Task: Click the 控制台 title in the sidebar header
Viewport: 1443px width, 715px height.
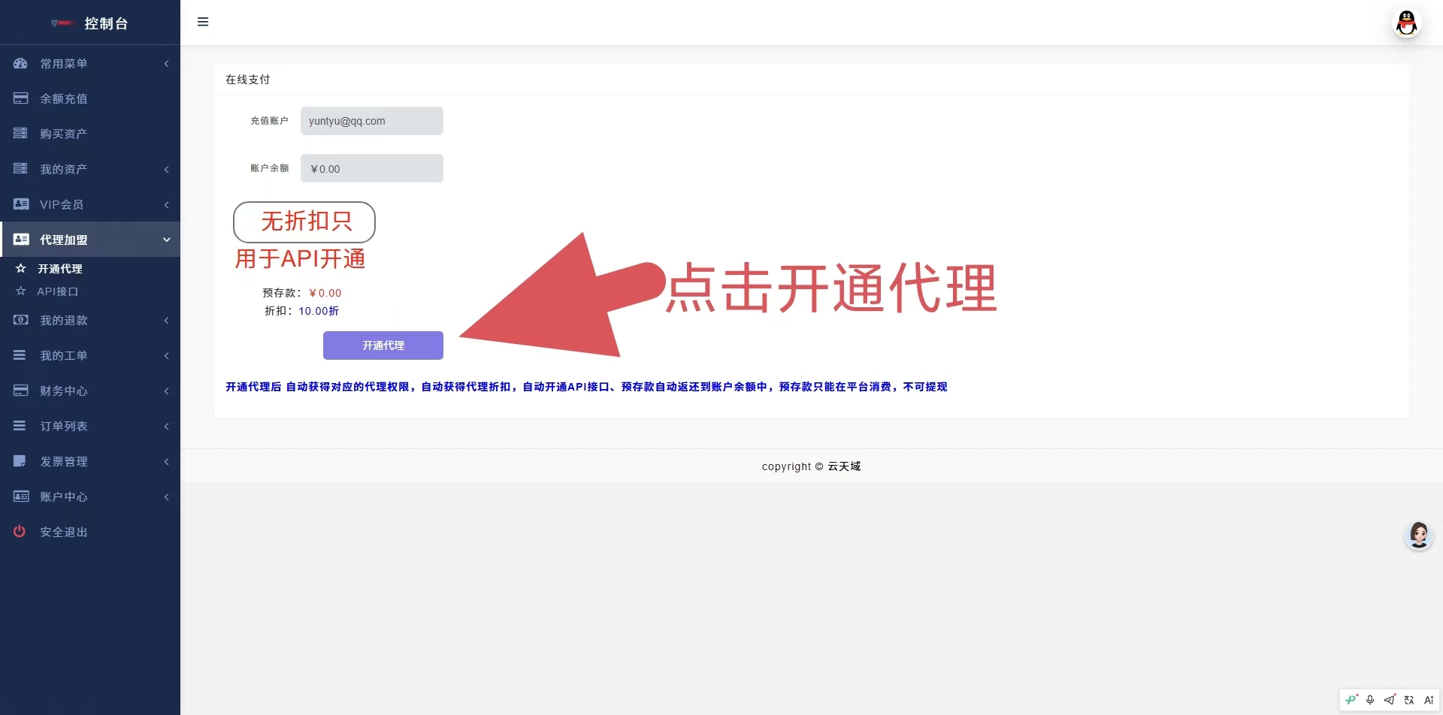Action: tap(106, 23)
